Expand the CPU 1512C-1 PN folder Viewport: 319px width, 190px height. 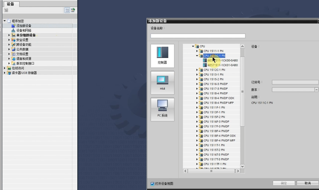[x=197, y=70]
